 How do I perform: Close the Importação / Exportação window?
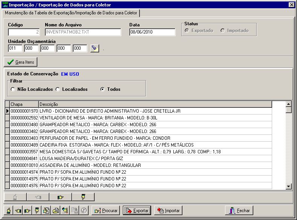pos(291,5)
